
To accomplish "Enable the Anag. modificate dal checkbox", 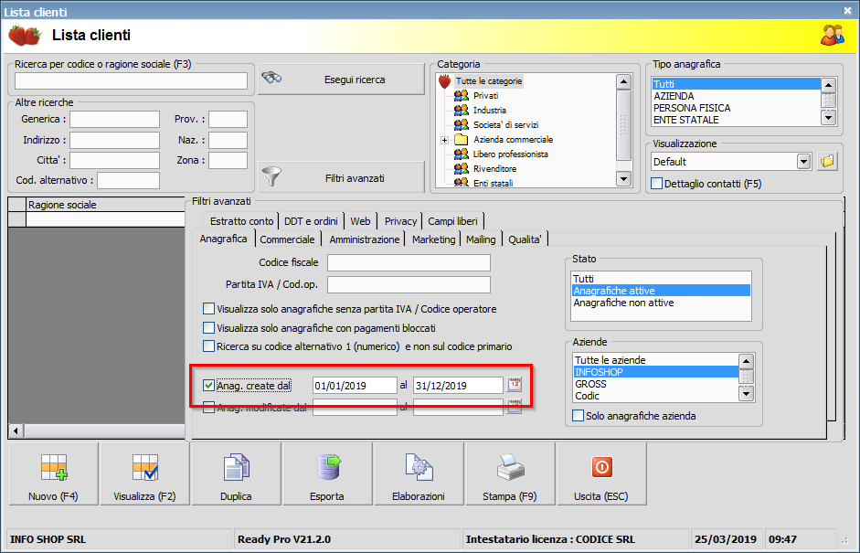I will pos(208,407).
